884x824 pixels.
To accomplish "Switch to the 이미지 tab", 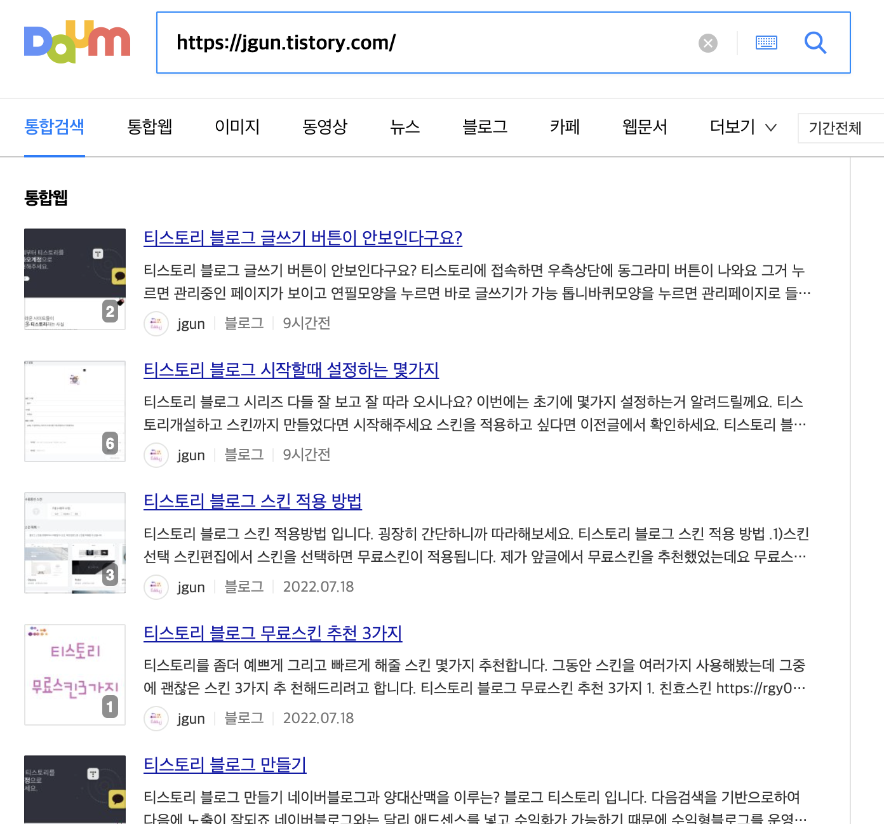I will coord(238,127).
